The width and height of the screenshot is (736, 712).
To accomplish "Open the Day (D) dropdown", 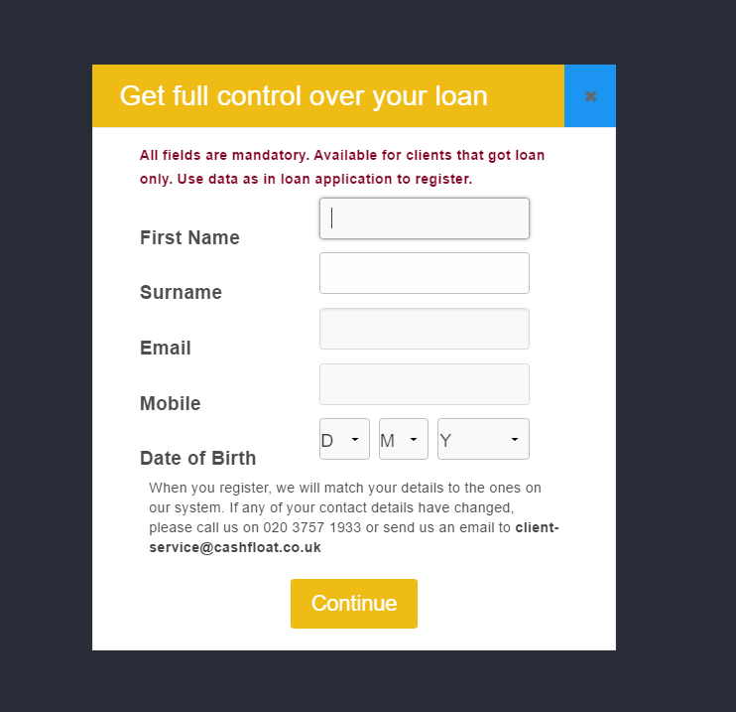I will (344, 439).
